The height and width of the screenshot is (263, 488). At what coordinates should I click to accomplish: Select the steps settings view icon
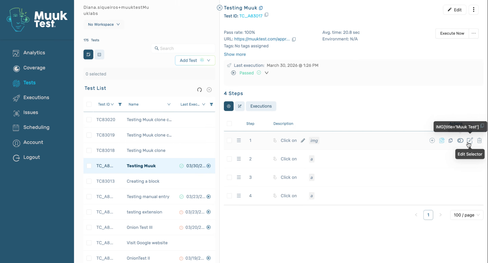(229, 106)
